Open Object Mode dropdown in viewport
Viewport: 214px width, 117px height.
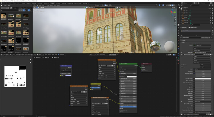[41, 5]
